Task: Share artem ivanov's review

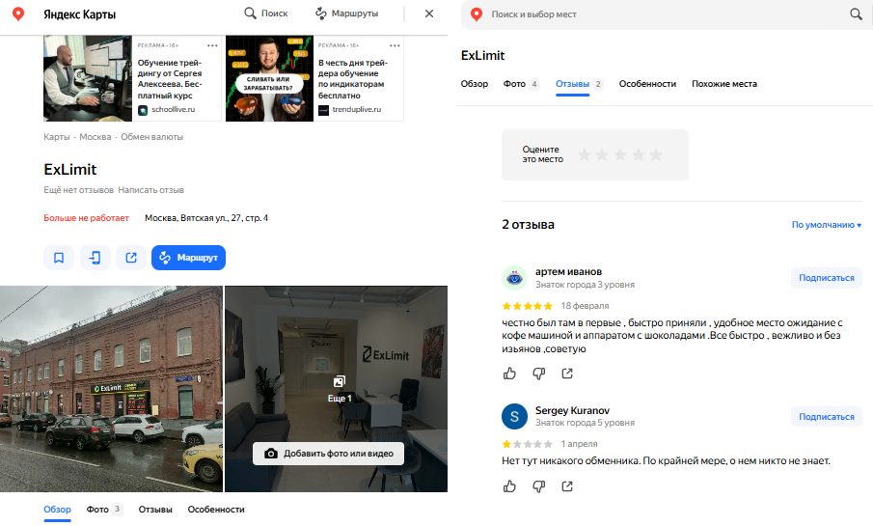Action: tap(567, 374)
